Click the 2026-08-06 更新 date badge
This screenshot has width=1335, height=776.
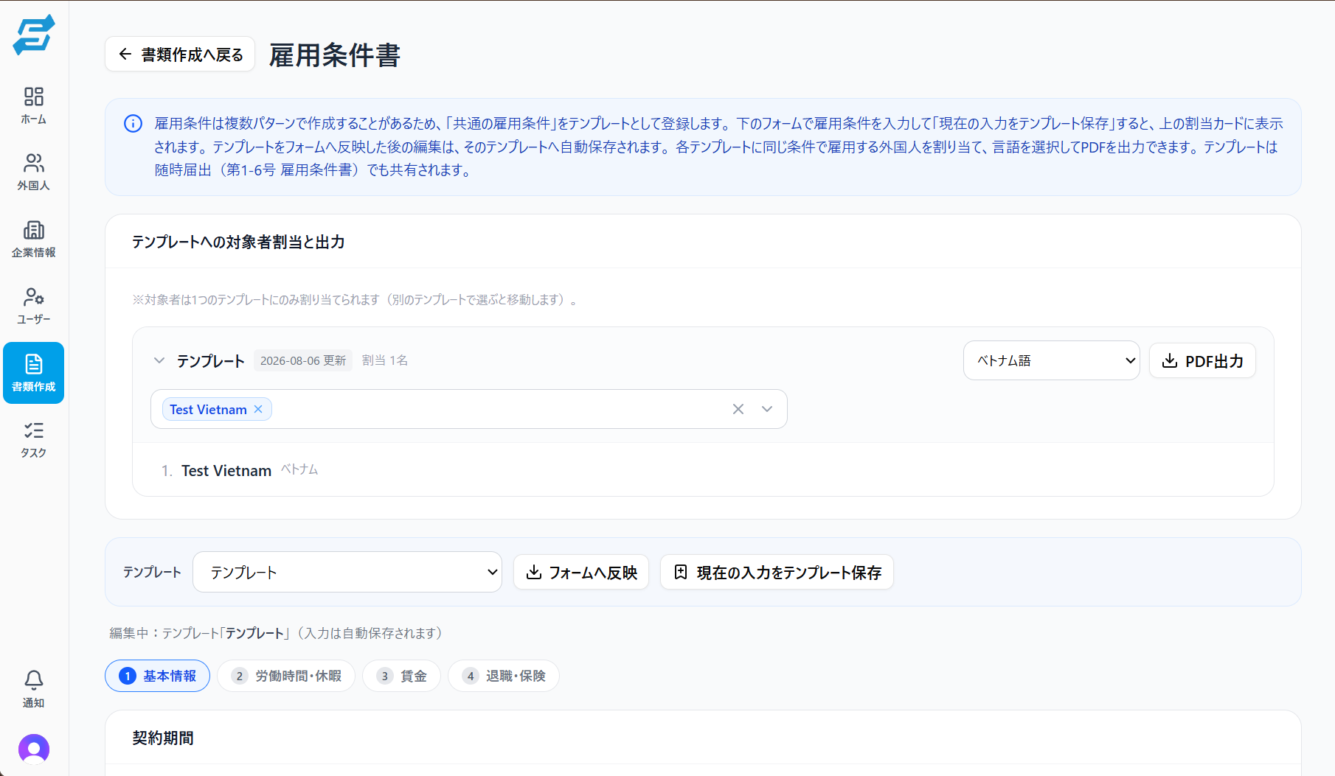[303, 360]
